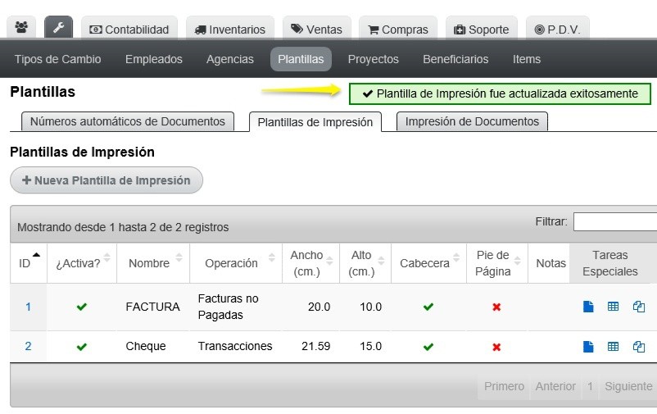Toggle Cabecera checkmark in FACTURA row
Image resolution: width=657 pixels, height=414 pixels.
click(x=428, y=307)
